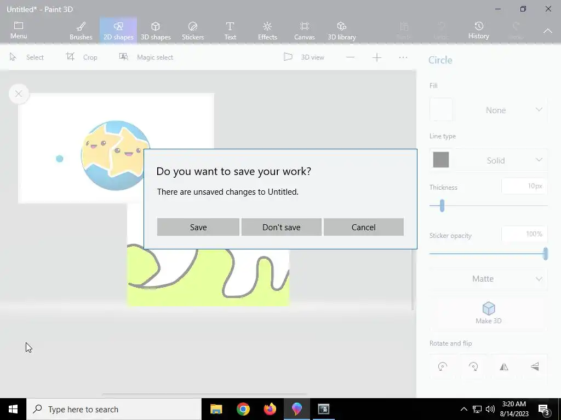Click the small blue dot on canvas

coord(60,159)
